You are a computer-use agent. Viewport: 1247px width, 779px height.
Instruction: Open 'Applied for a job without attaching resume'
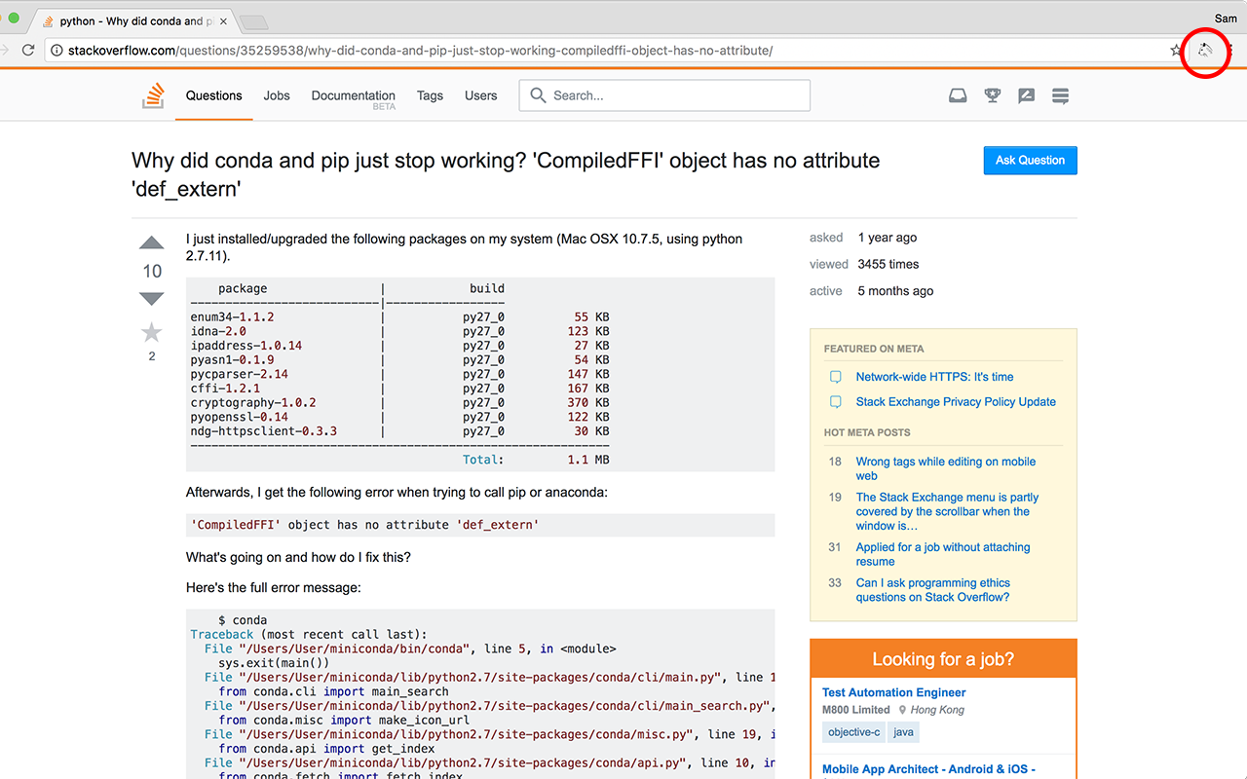(943, 554)
